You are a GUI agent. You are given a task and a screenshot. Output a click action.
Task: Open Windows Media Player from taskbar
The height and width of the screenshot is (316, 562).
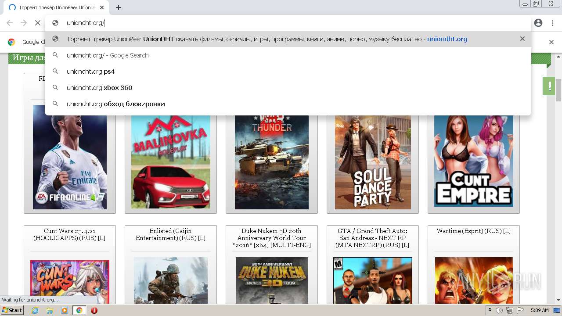[65, 310]
